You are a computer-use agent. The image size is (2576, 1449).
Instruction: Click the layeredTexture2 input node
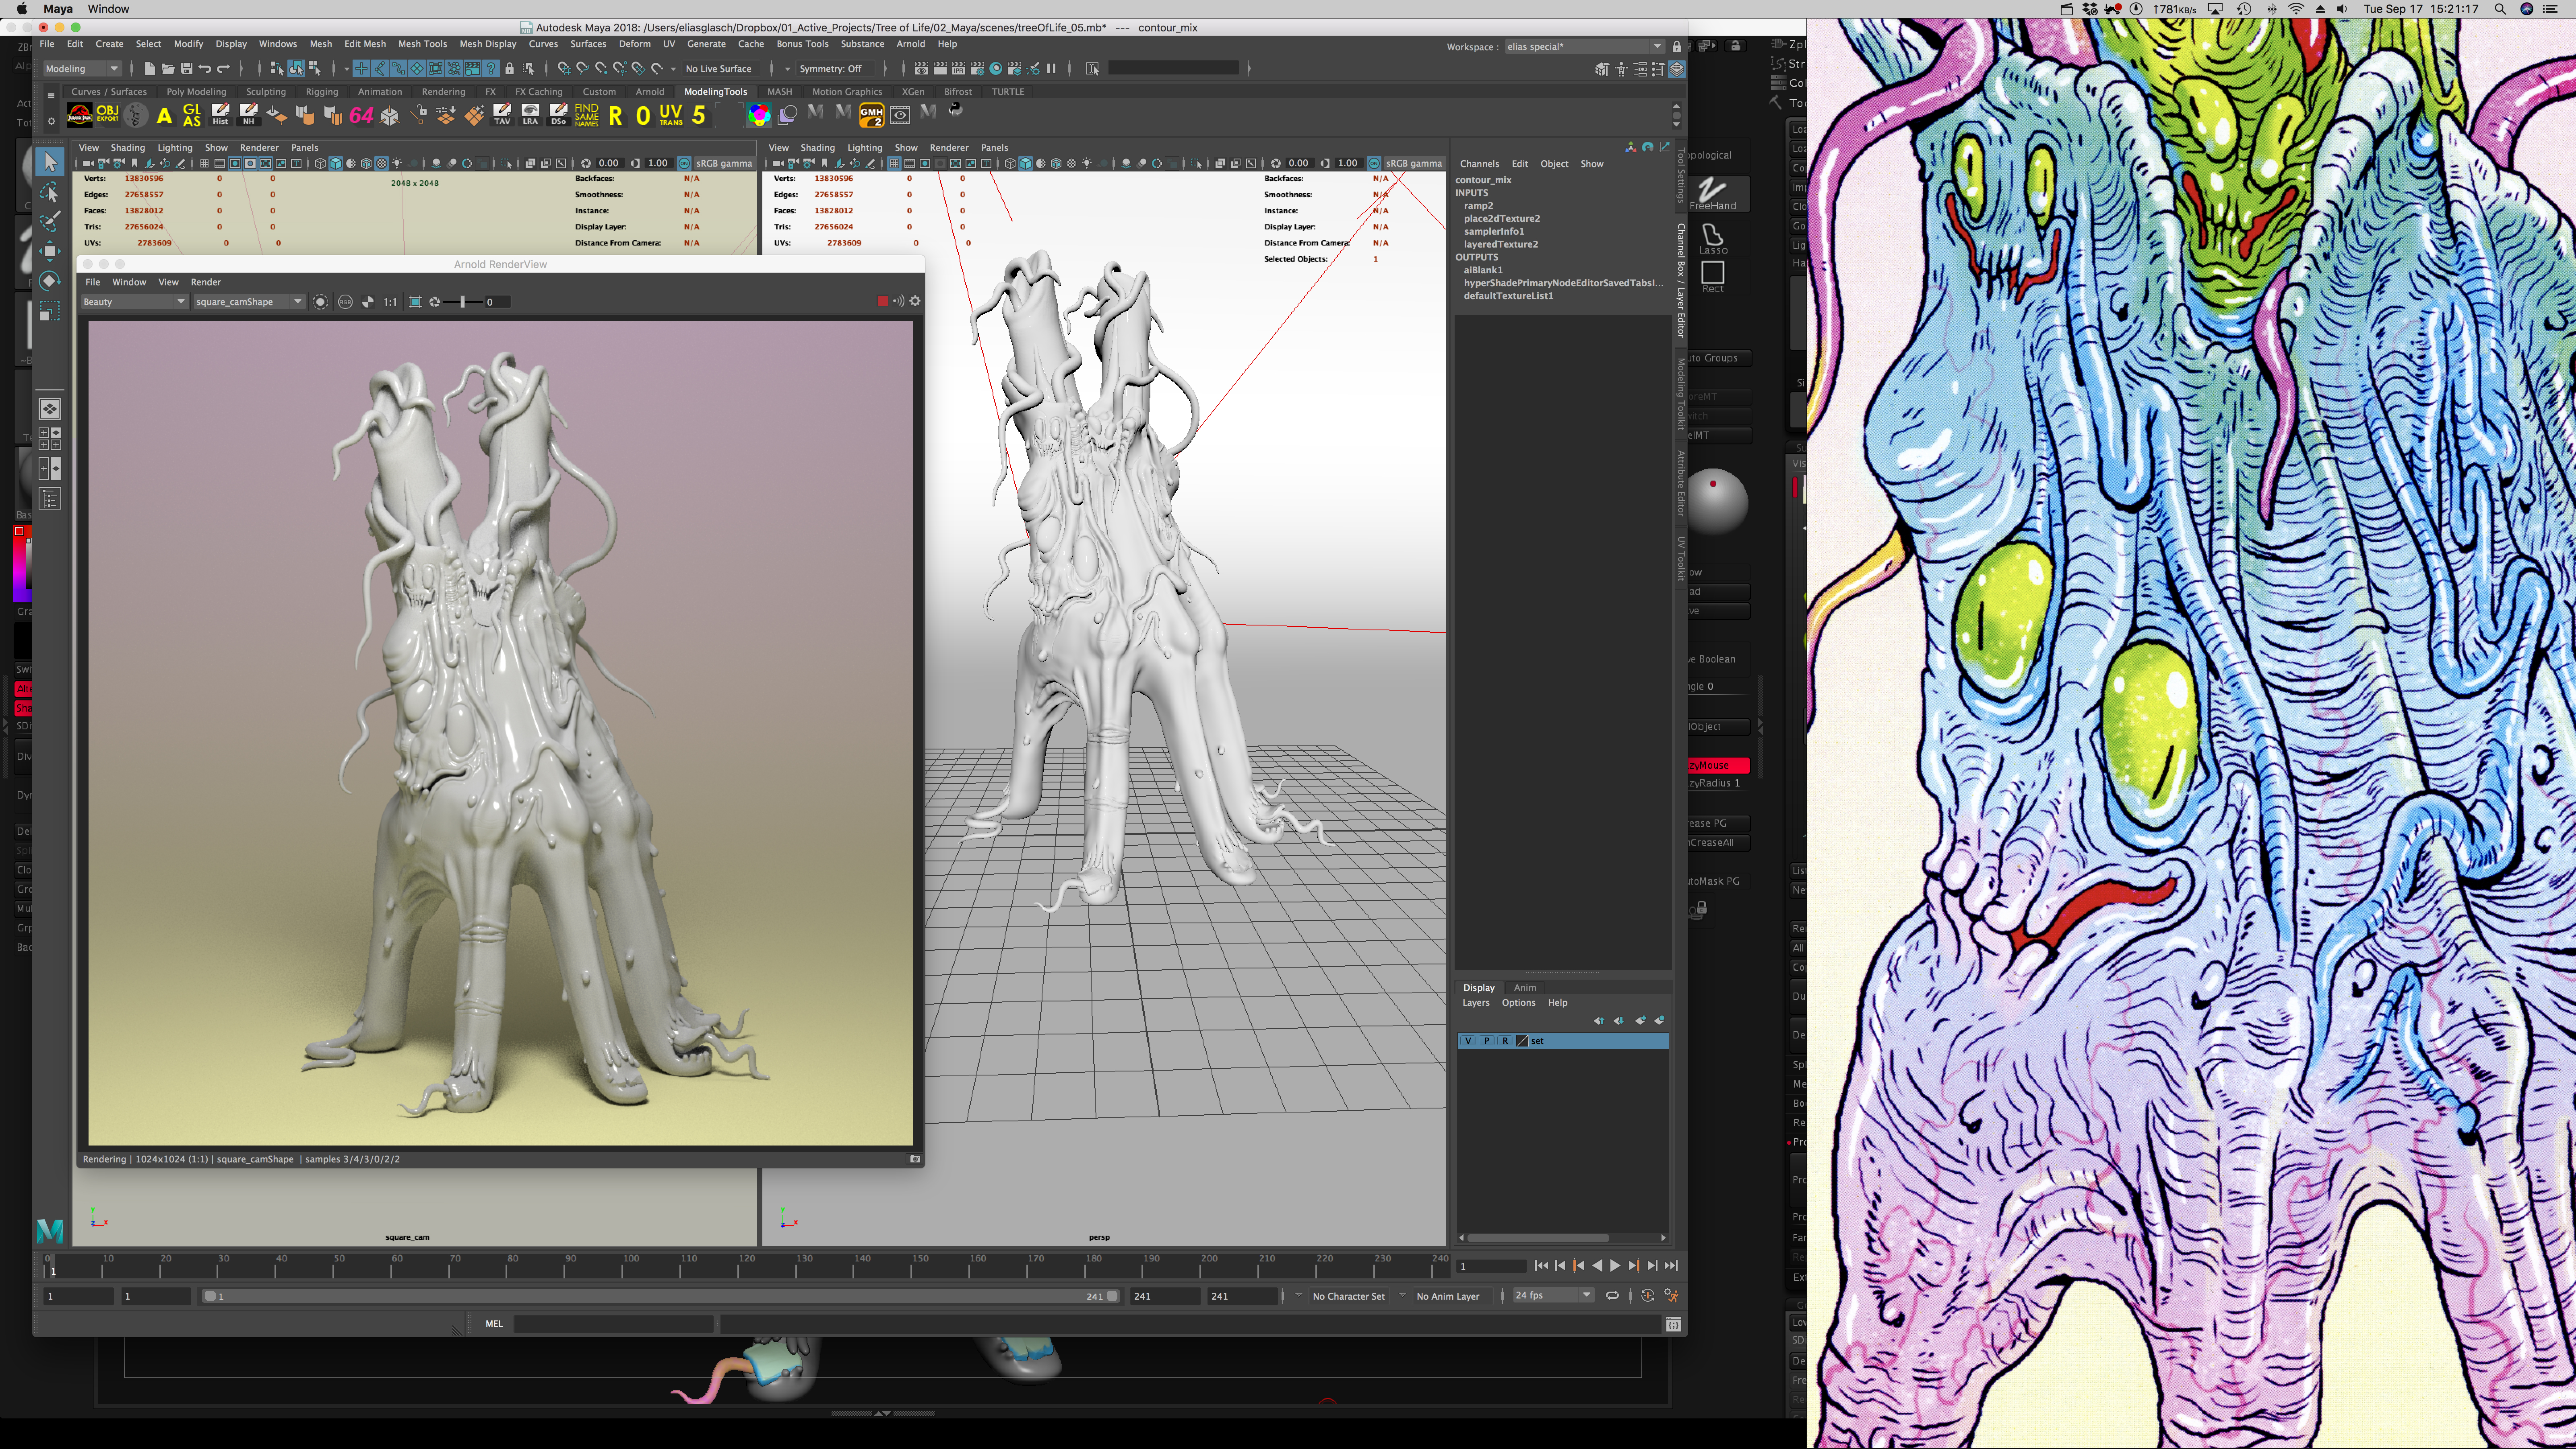point(1500,244)
